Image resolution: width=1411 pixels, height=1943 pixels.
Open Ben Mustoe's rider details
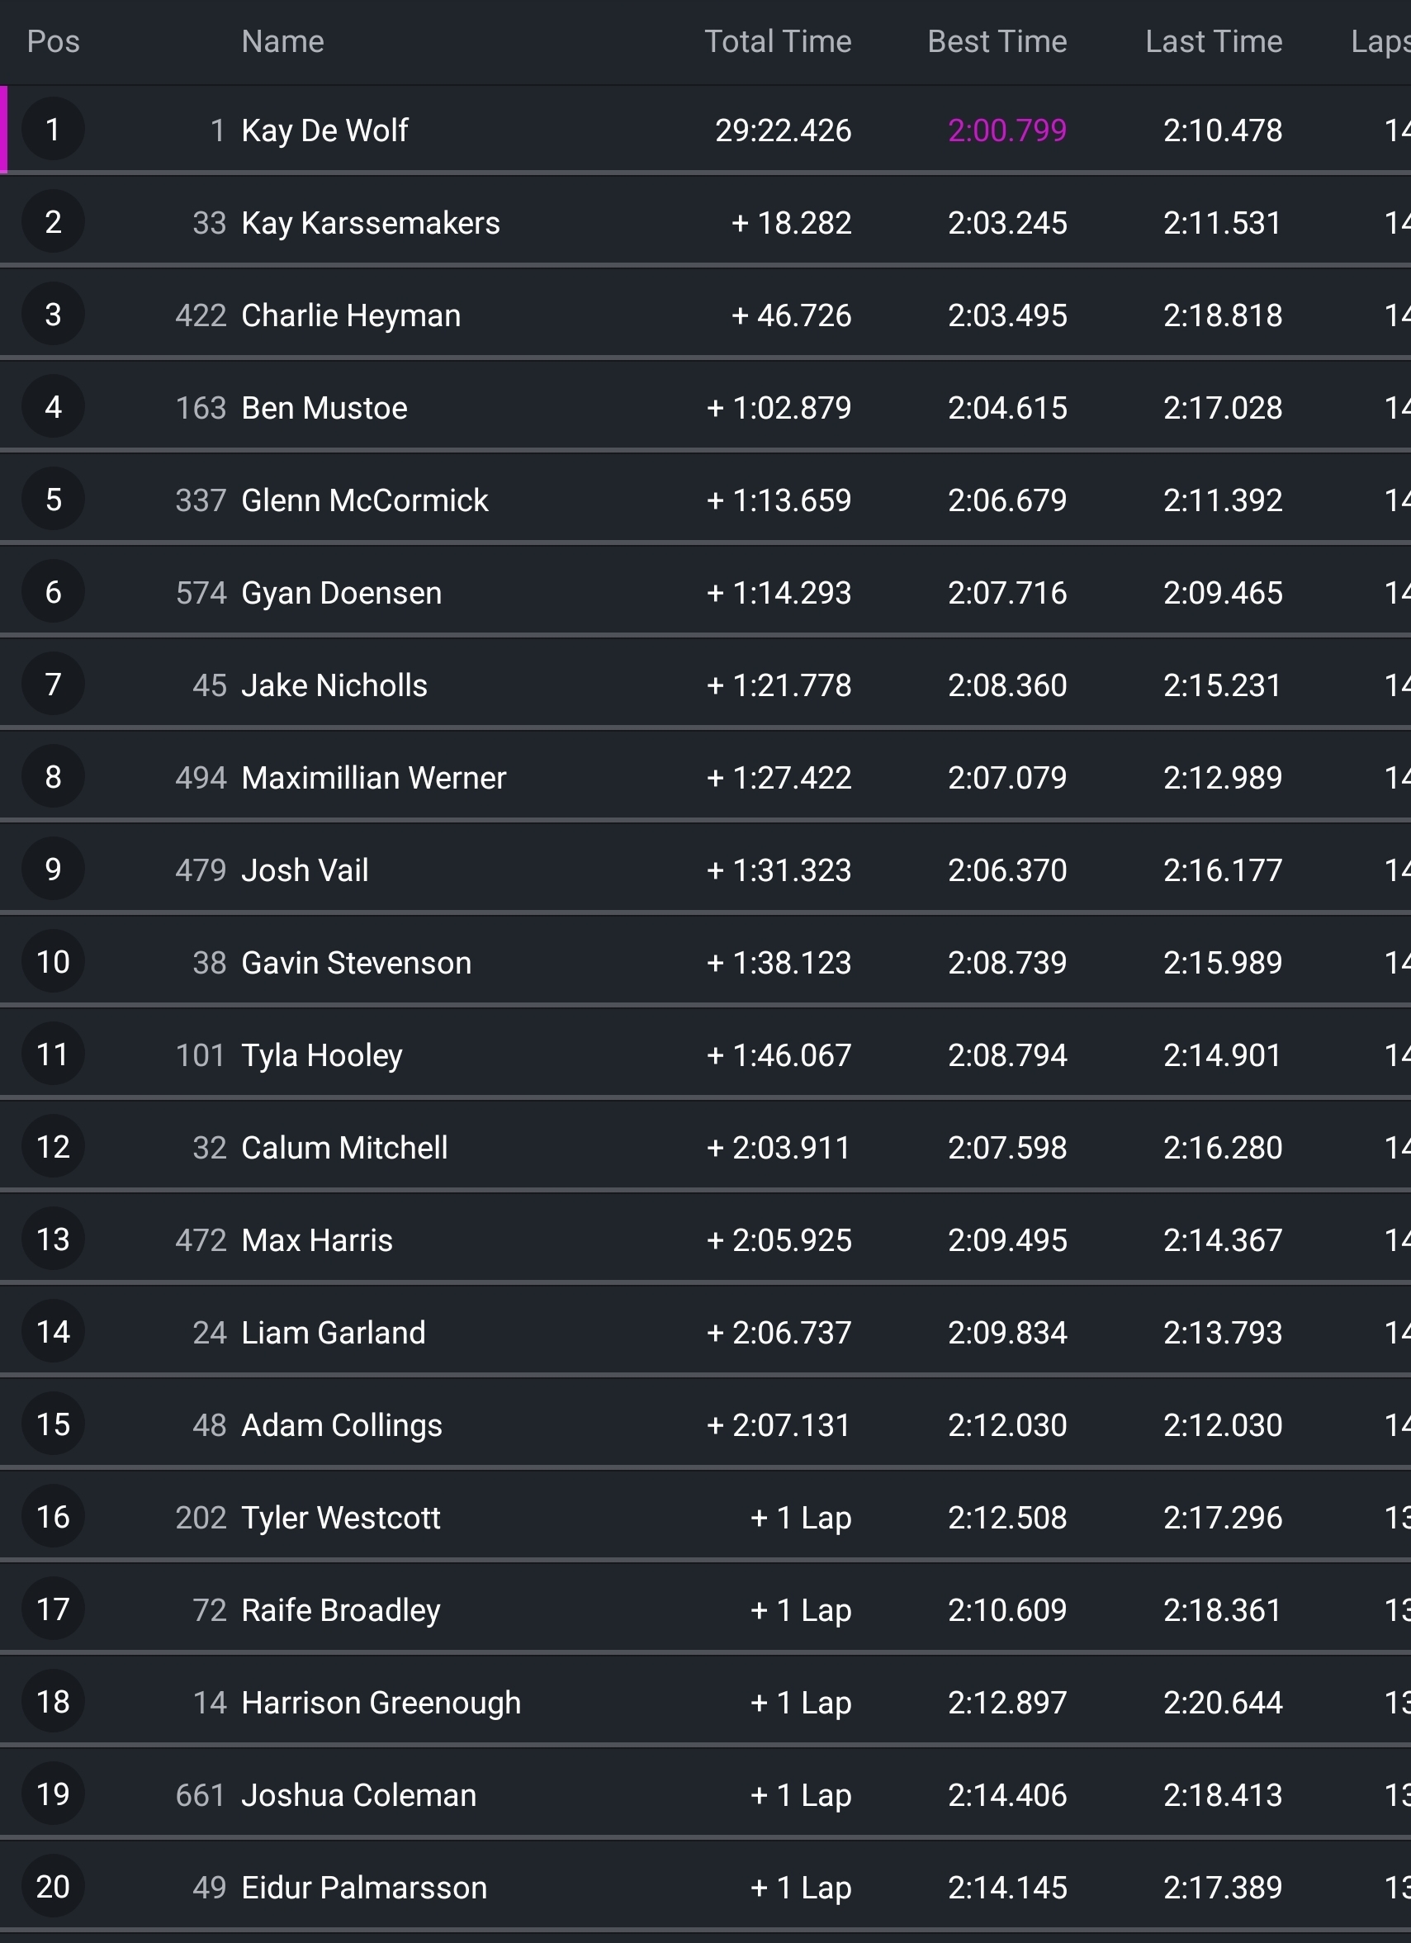tap(324, 408)
